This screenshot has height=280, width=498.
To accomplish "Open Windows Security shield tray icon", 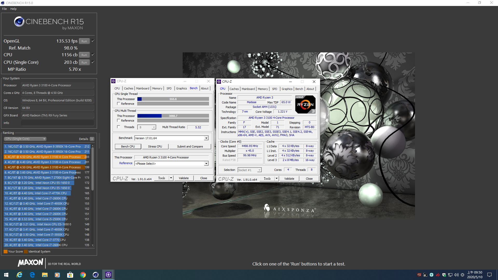I will click(444, 275).
